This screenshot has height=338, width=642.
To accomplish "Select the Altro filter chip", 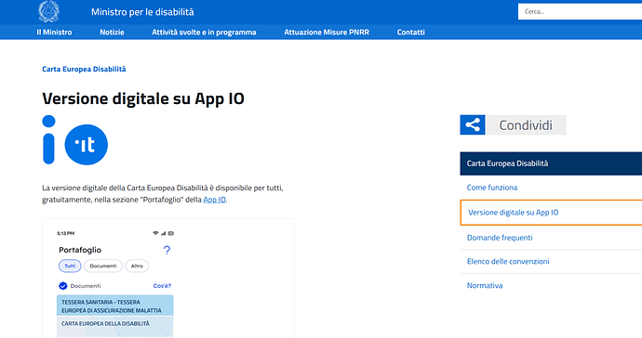I will (x=137, y=266).
